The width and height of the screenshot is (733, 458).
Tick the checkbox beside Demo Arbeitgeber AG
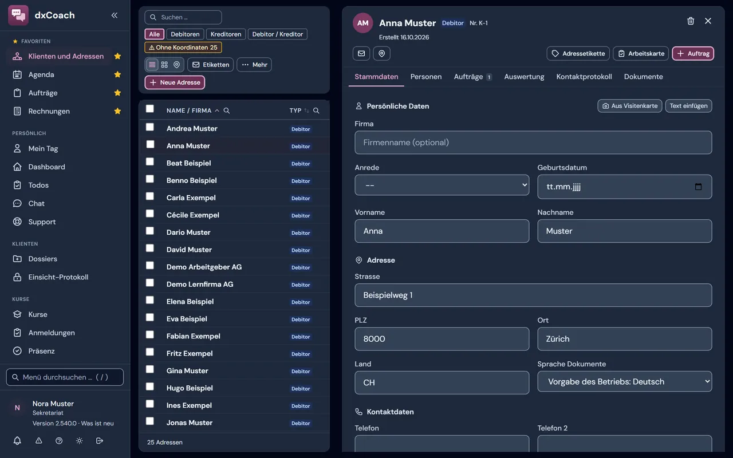[150, 266]
